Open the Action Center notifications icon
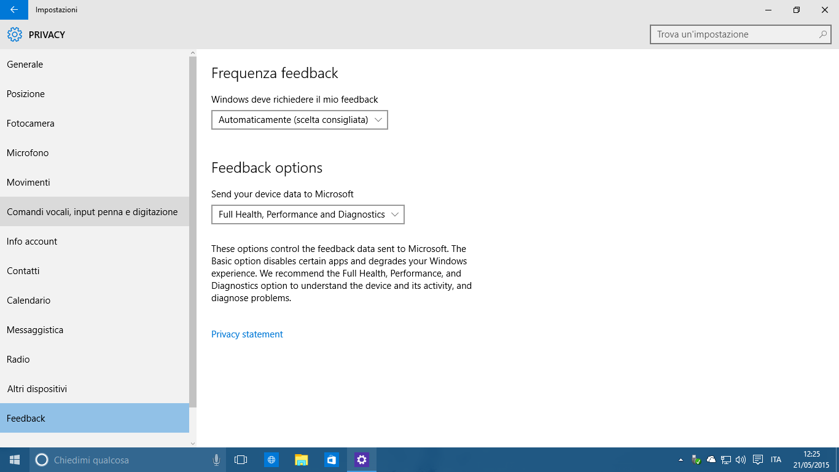 (758, 460)
